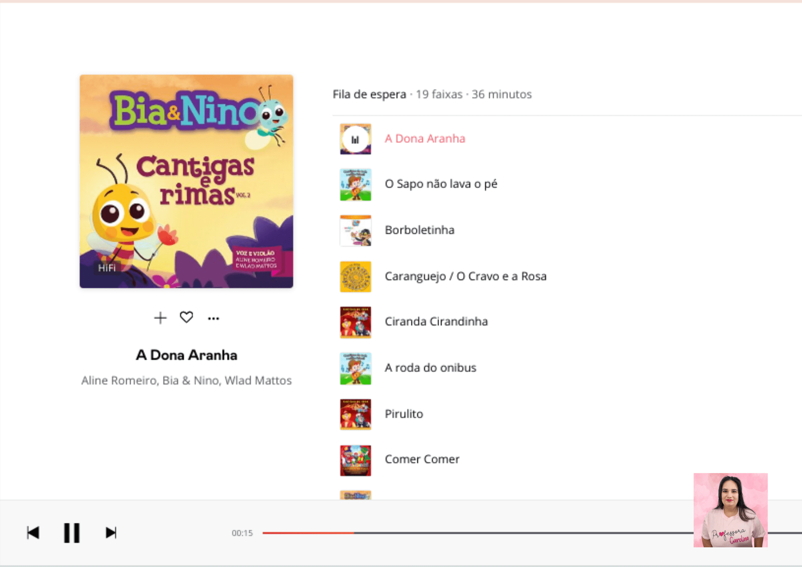Play Borboletinha from the queue
Viewport: 802px width, 567px height.
click(419, 230)
